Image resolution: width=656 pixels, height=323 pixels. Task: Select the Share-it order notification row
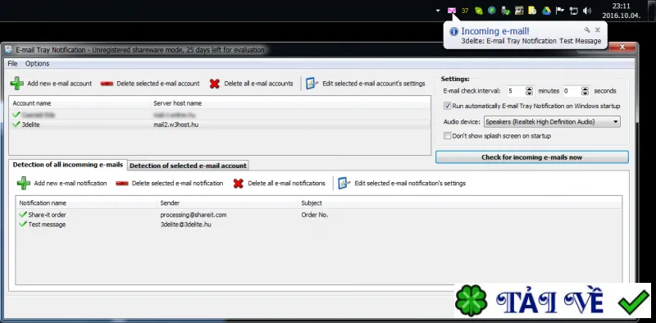318,215
